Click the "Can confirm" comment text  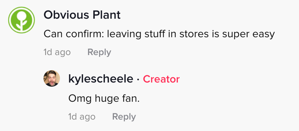(159, 34)
